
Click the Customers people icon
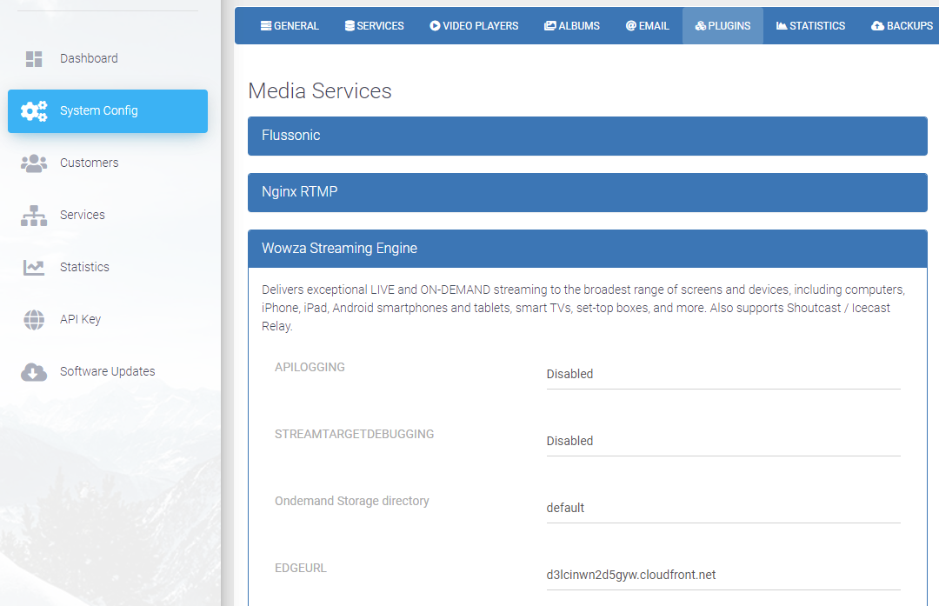[x=34, y=163]
